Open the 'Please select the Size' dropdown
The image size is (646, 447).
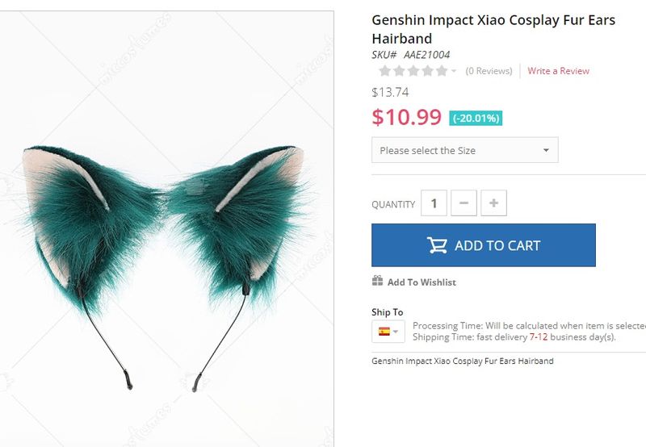(x=465, y=150)
